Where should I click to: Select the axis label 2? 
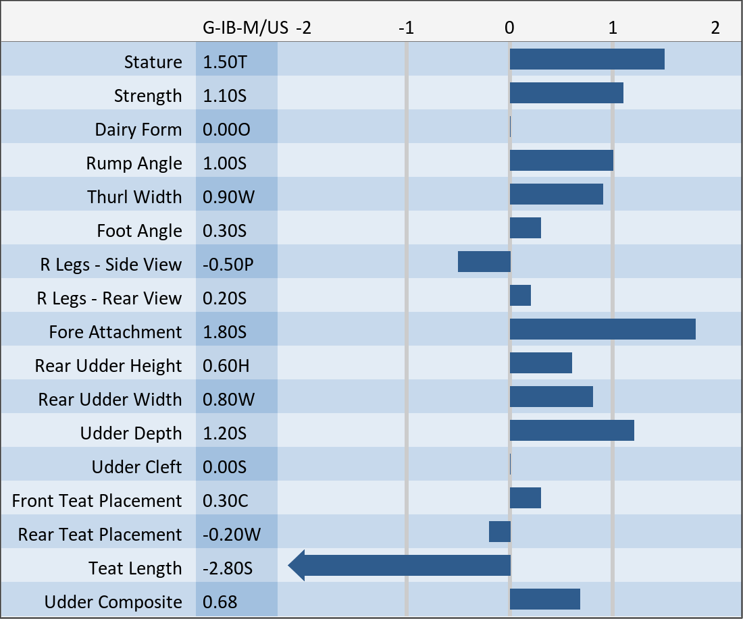point(715,28)
